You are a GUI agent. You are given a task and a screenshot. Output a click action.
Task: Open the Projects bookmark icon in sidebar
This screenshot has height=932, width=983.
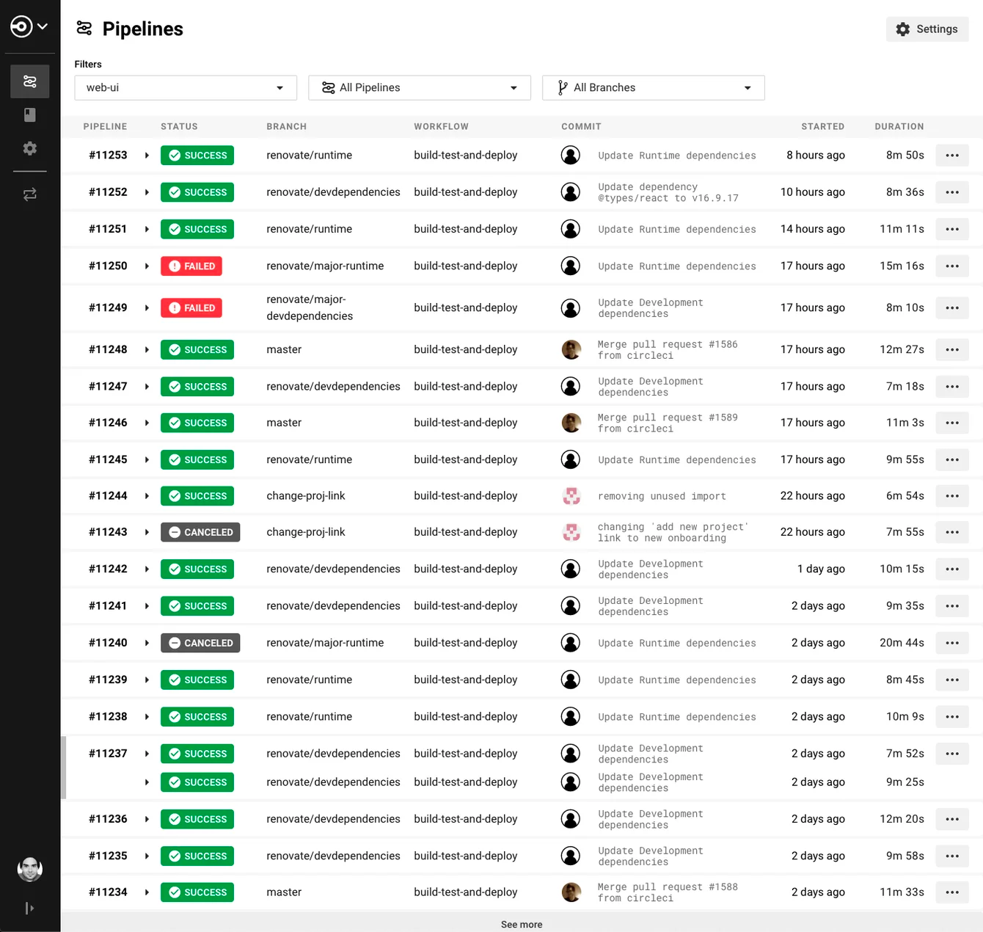pyautogui.click(x=29, y=114)
